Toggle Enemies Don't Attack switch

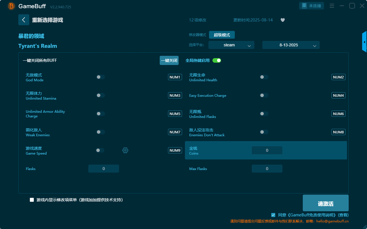coord(264,132)
